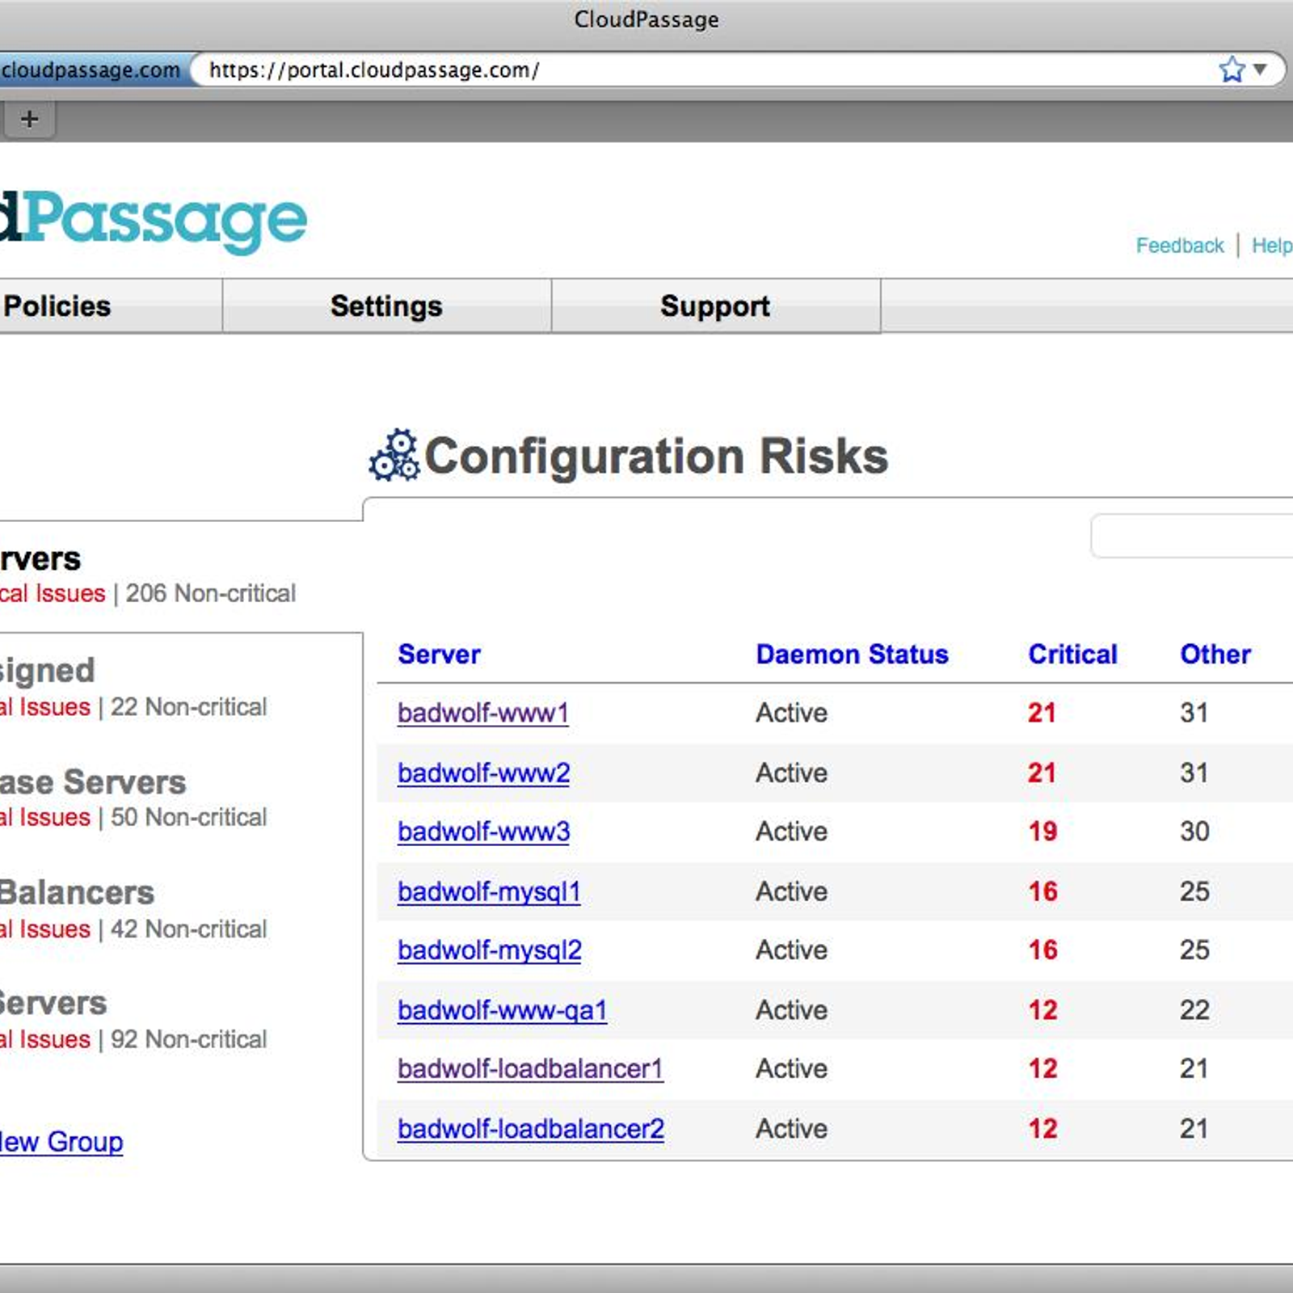The height and width of the screenshot is (1293, 1293).
Task: Open the Help link
Action: pos(1272,246)
